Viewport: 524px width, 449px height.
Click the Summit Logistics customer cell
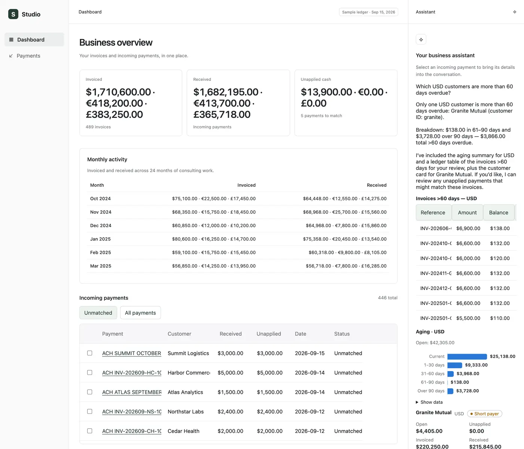tap(188, 353)
